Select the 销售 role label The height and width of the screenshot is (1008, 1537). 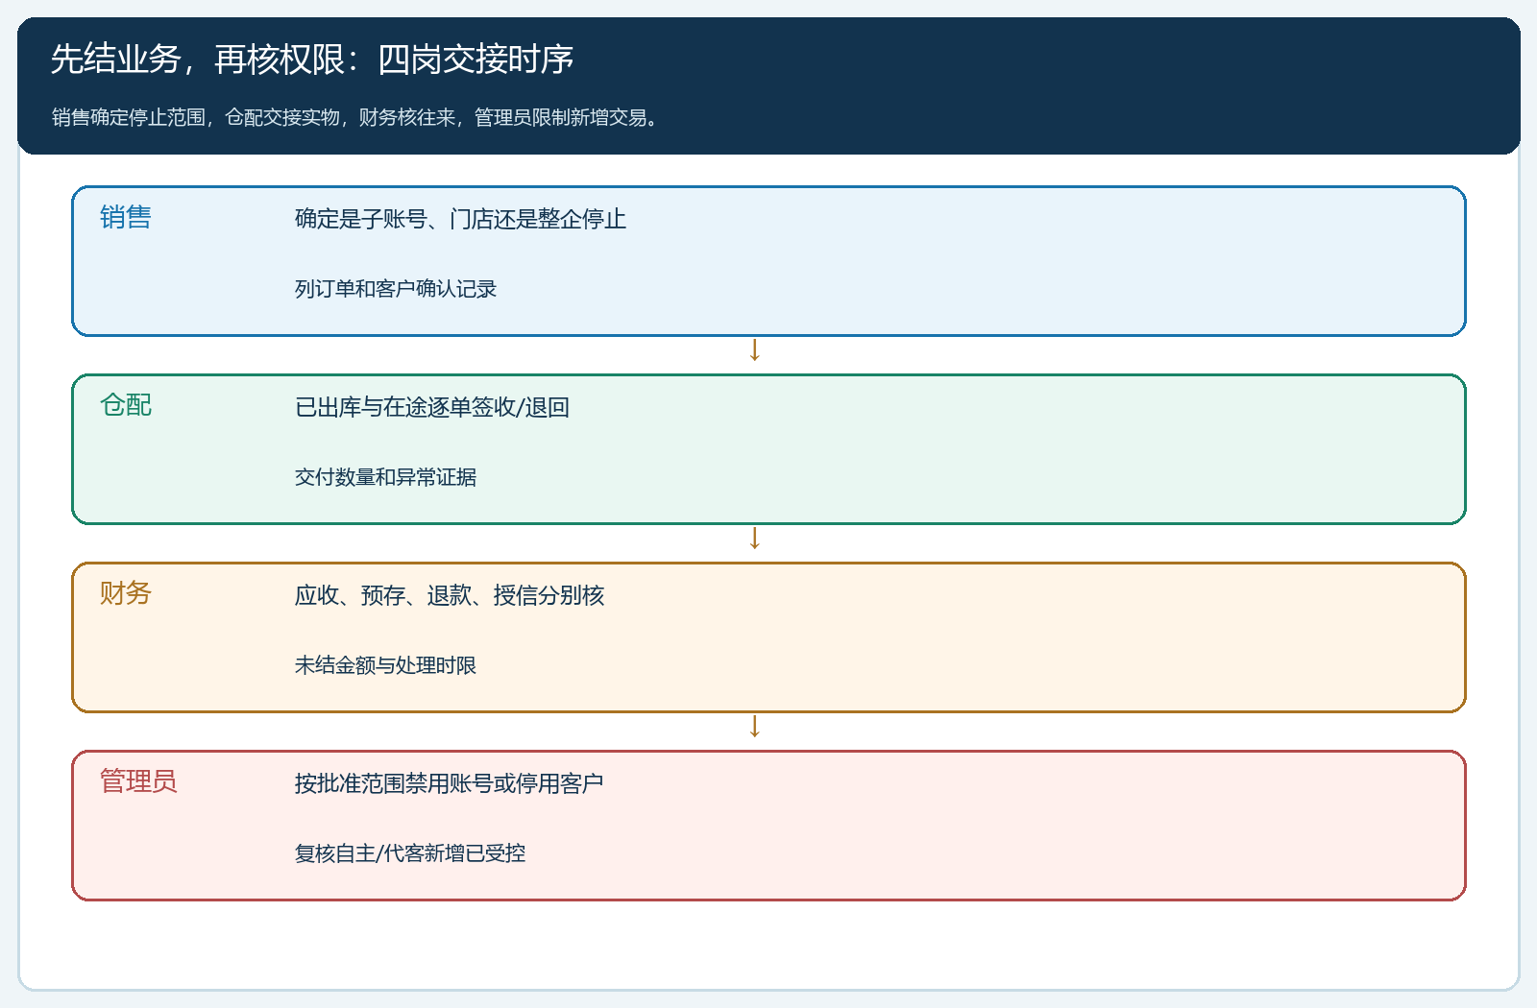pos(126,217)
